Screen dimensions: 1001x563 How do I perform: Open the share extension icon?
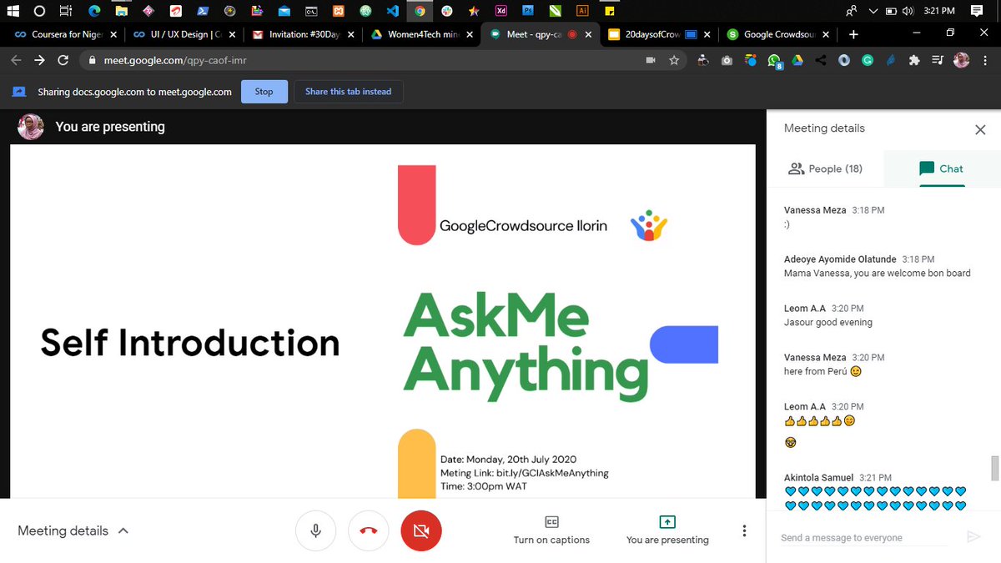tap(821, 61)
